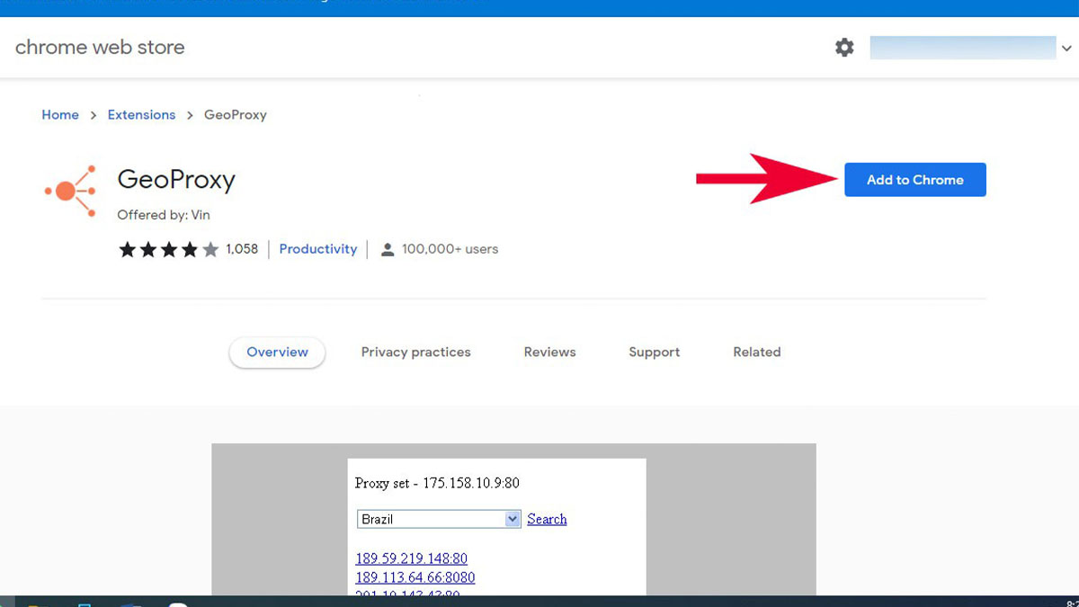Click the five-star rating icons

(168, 250)
